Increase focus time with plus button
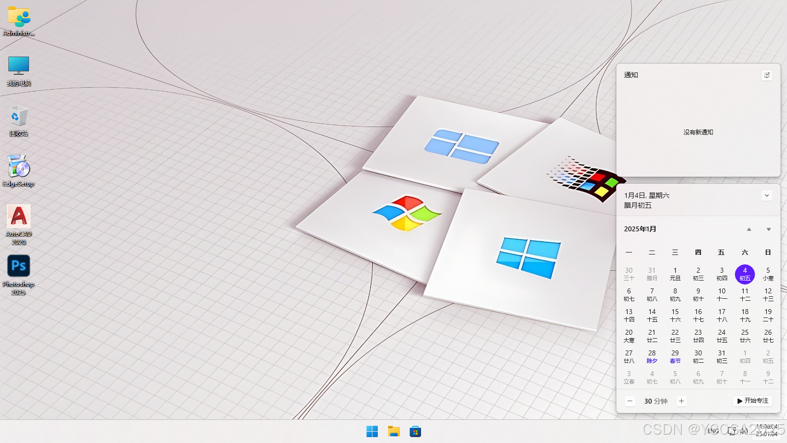The image size is (787, 443). point(682,401)
